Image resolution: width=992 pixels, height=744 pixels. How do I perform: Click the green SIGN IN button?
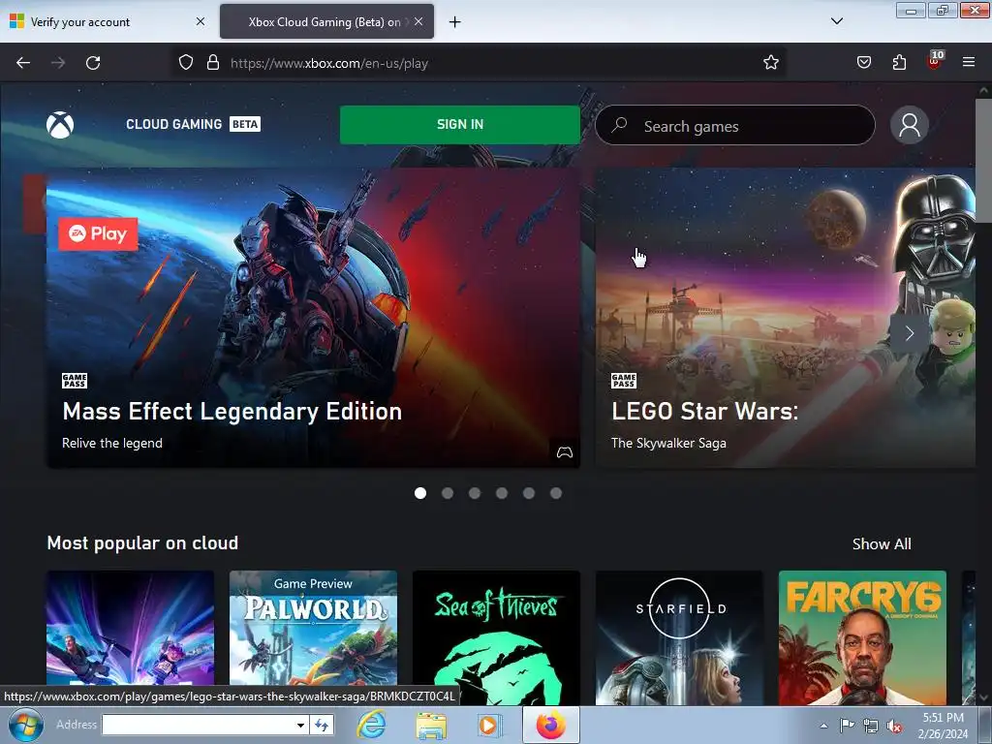point(460,125)
